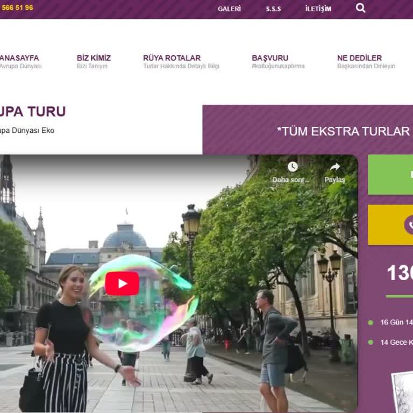Viewport: 413px width, 413px height.
Task: Play the YouTube video
Action: (x=122, y=283)
